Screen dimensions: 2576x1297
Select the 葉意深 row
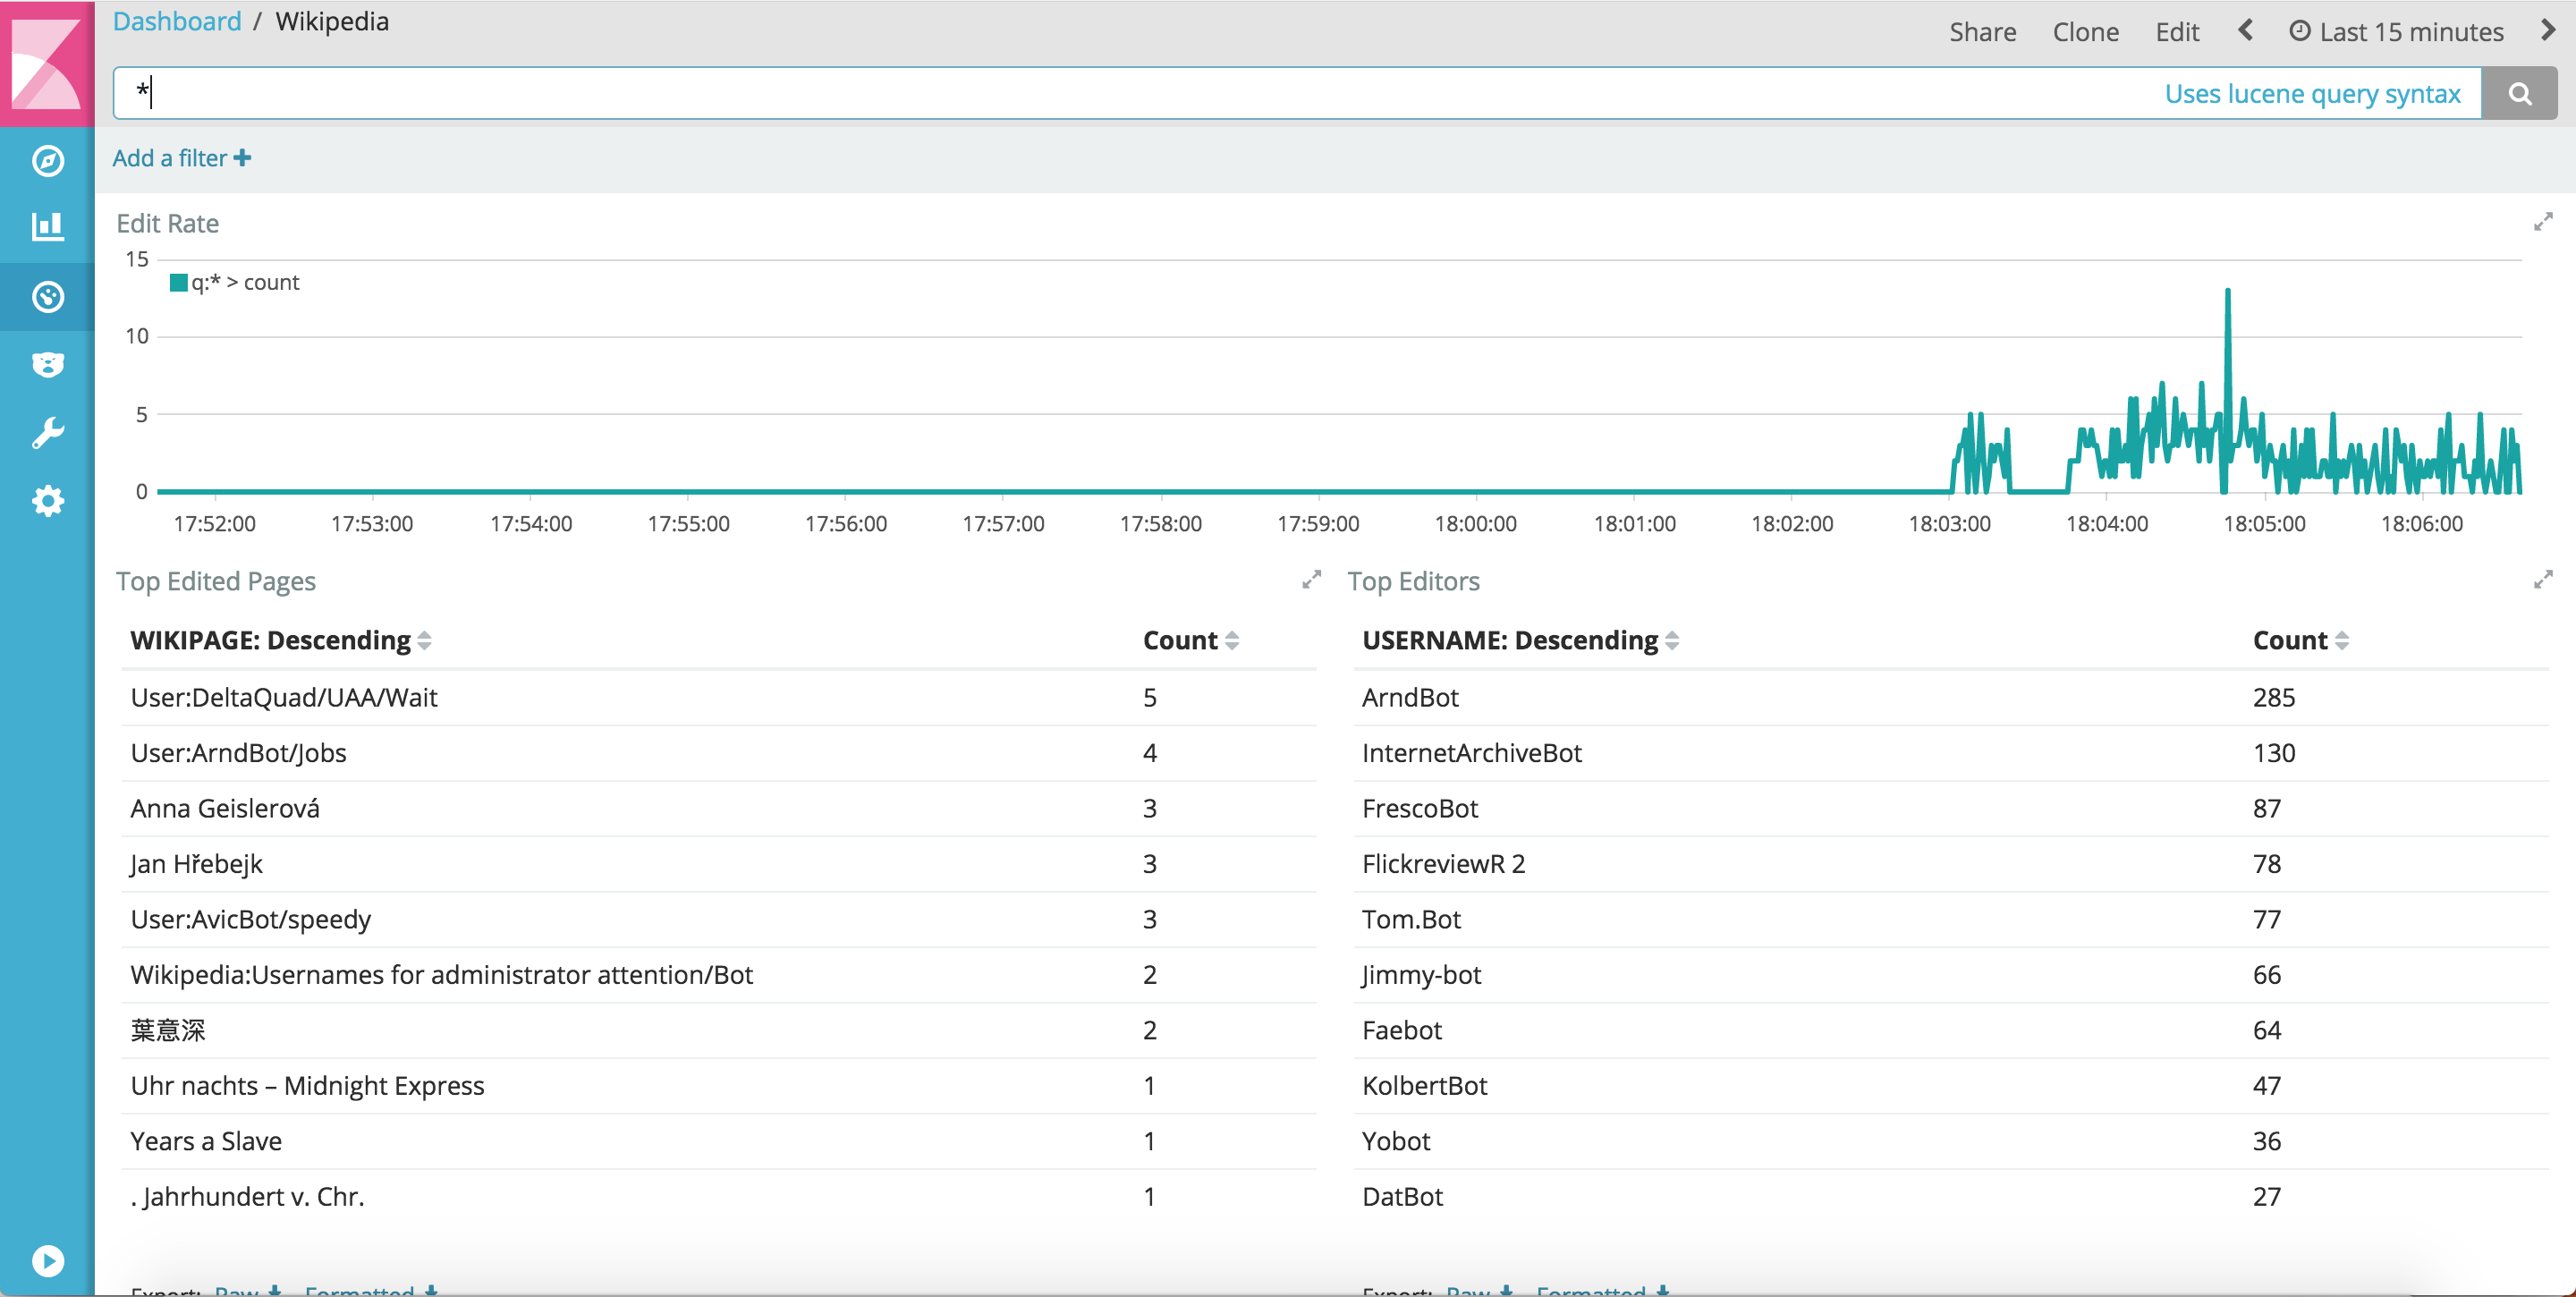(719, 1030)
